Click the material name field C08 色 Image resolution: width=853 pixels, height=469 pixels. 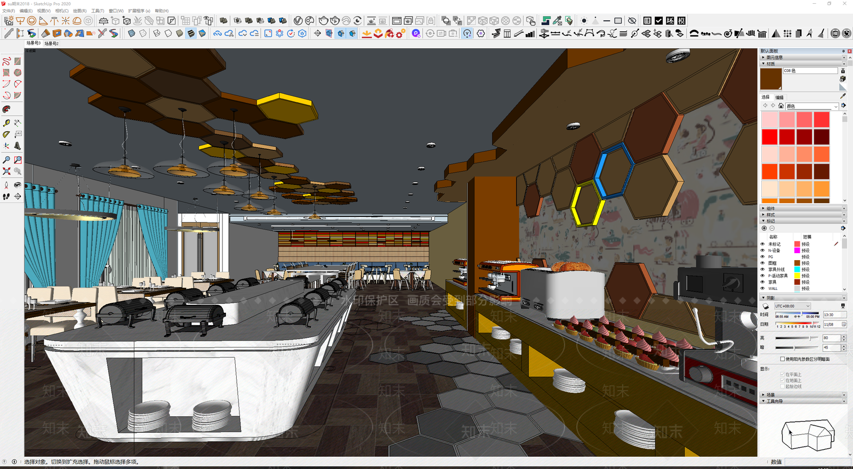(810, 71)
